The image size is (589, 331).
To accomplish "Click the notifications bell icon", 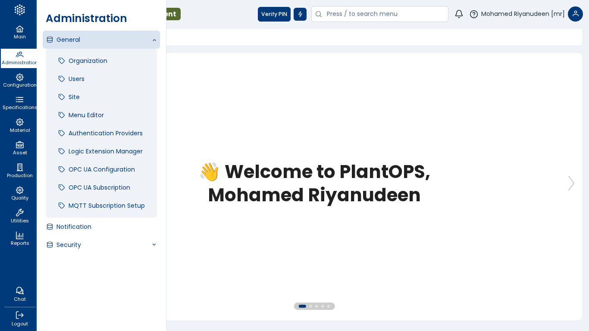I will [x=459, y=14].
